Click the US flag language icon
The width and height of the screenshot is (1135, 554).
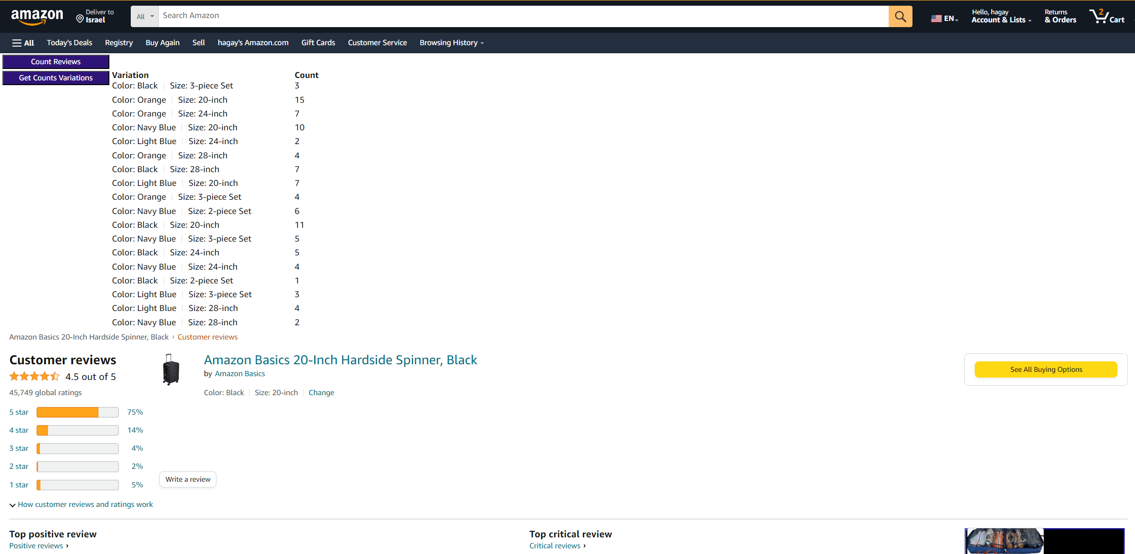point(936,19)
